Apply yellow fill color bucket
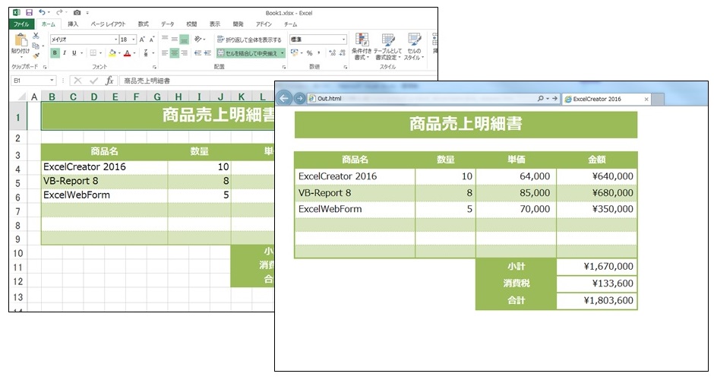 [x=112, y=53]
